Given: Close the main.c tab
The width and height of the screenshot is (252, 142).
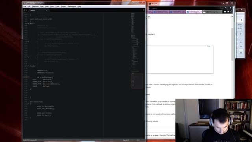Looking at the screenshot, I should (x=47, y=11).
